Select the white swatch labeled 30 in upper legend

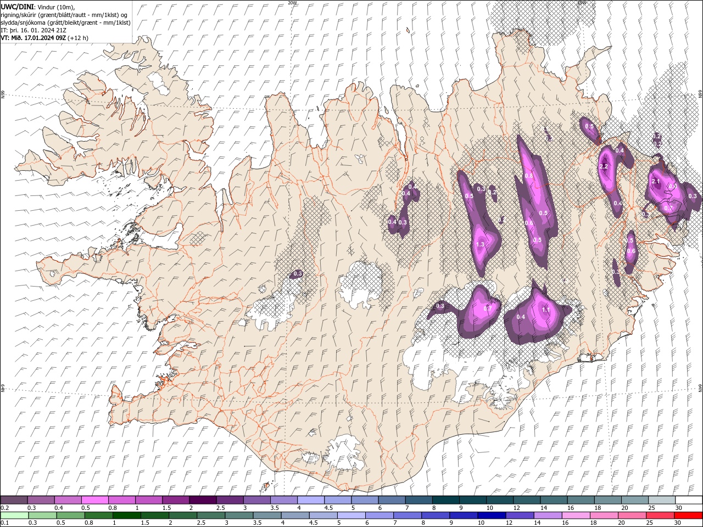[x=689, y=500]
